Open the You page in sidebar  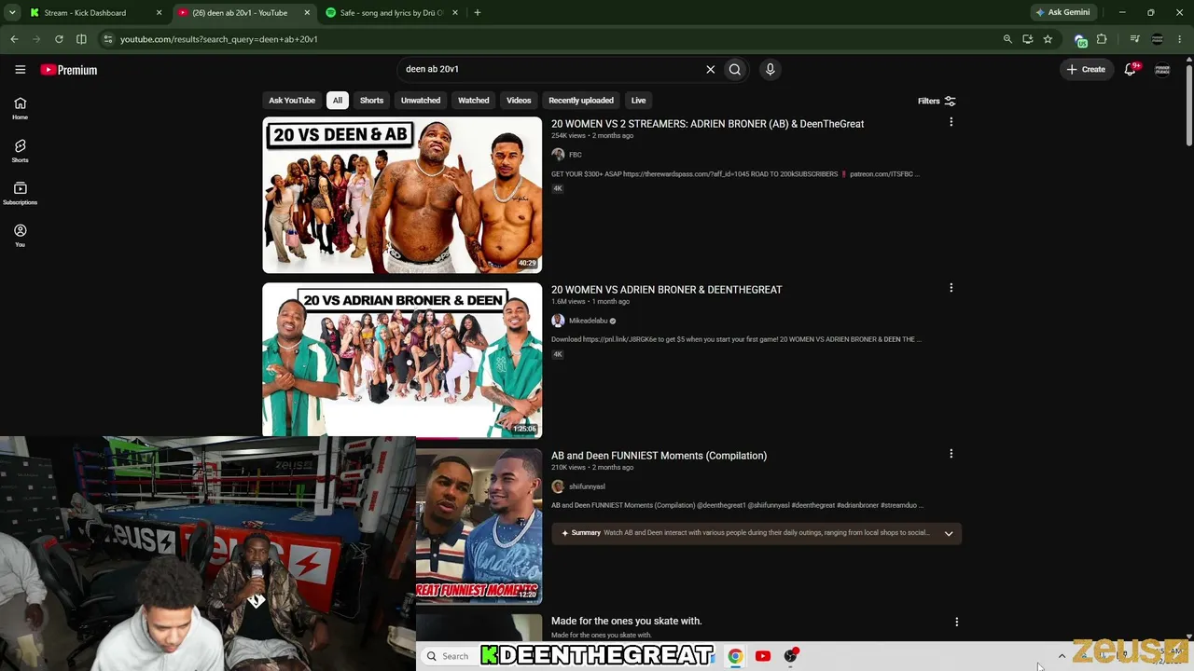pos(20,235)
